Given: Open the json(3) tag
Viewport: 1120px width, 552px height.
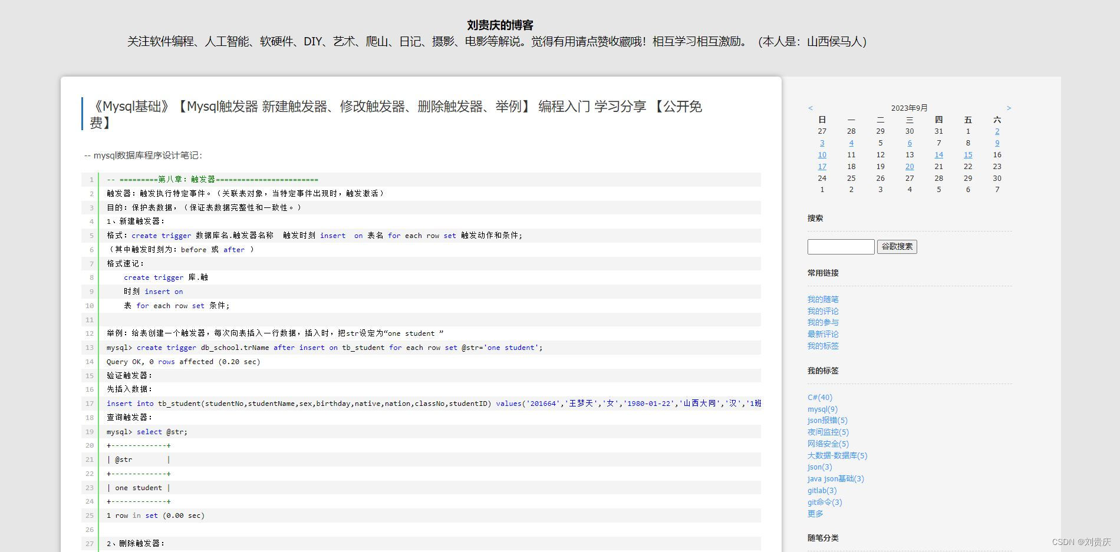Looking at the screenshot, I should point(820,467).
